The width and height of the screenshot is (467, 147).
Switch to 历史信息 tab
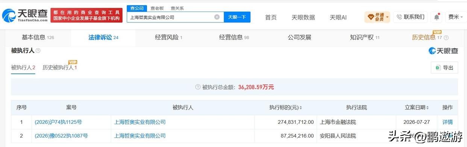[x=427, y=37]
